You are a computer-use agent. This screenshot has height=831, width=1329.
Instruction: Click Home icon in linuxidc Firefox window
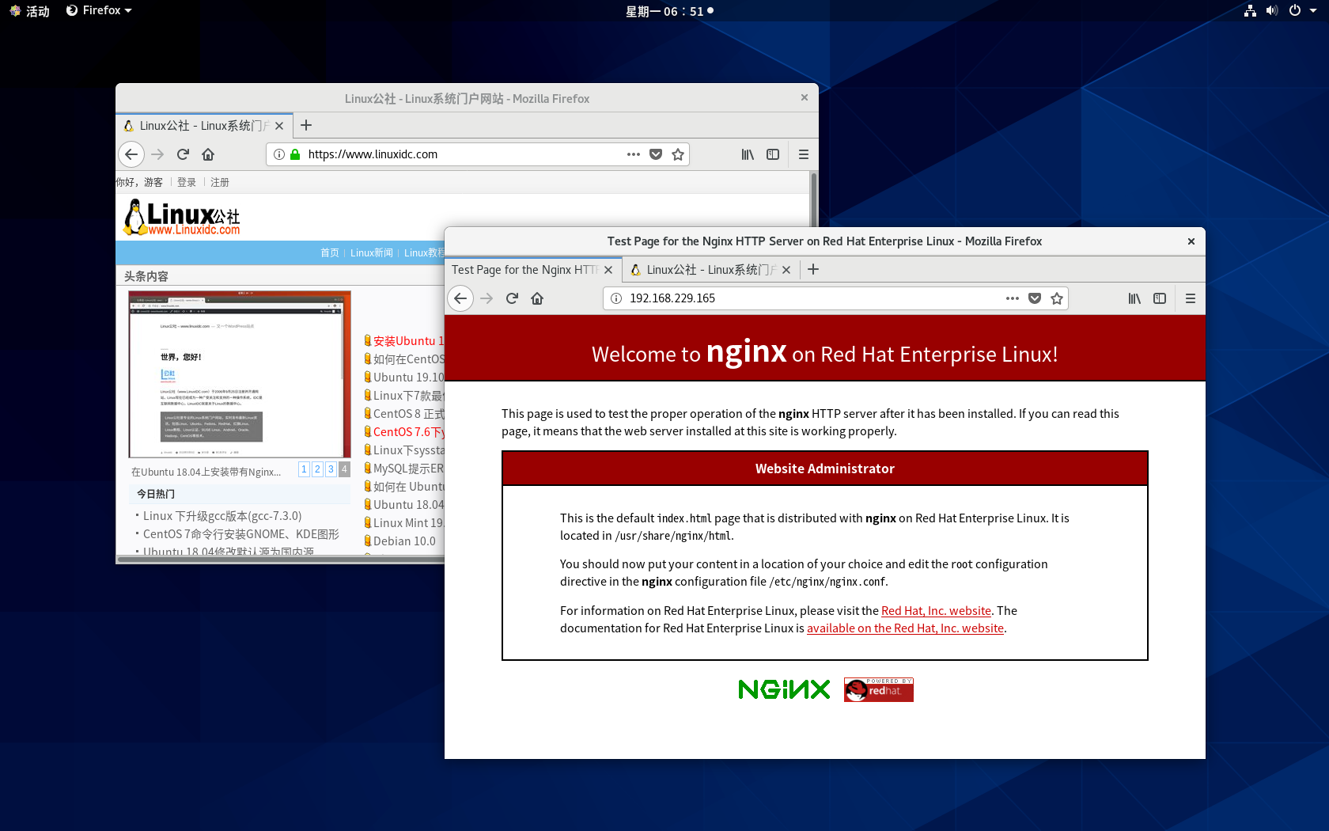click(x=208, y=154)
